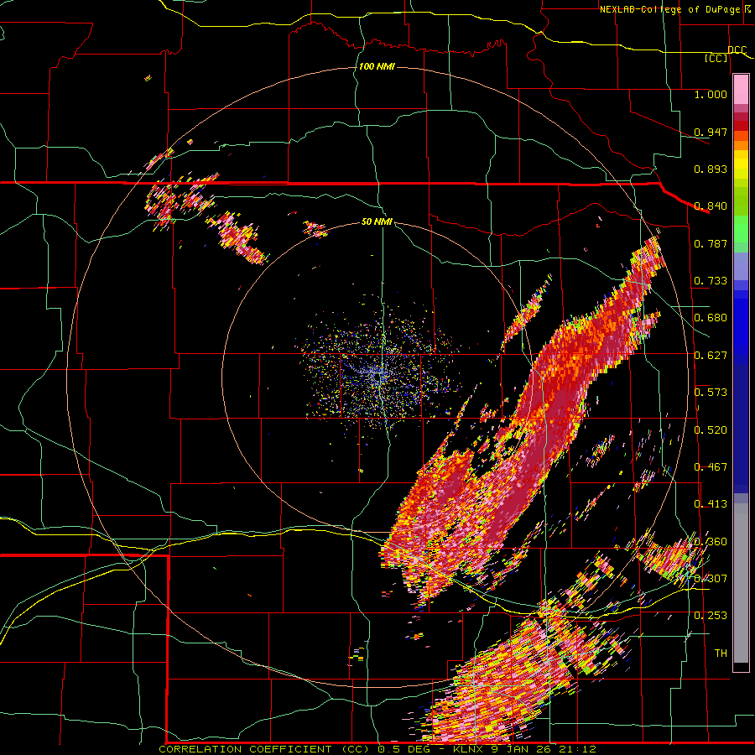Click the DCC label above the color scale
The width and height of the screenshot is (755, 755).
pos(737,50)
